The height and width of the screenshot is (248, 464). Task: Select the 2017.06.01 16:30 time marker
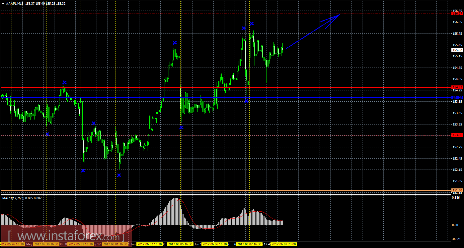point(115,244)
